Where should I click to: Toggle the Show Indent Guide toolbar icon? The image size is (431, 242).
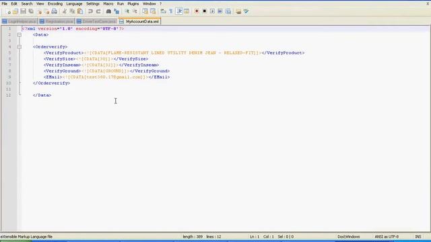179,11
